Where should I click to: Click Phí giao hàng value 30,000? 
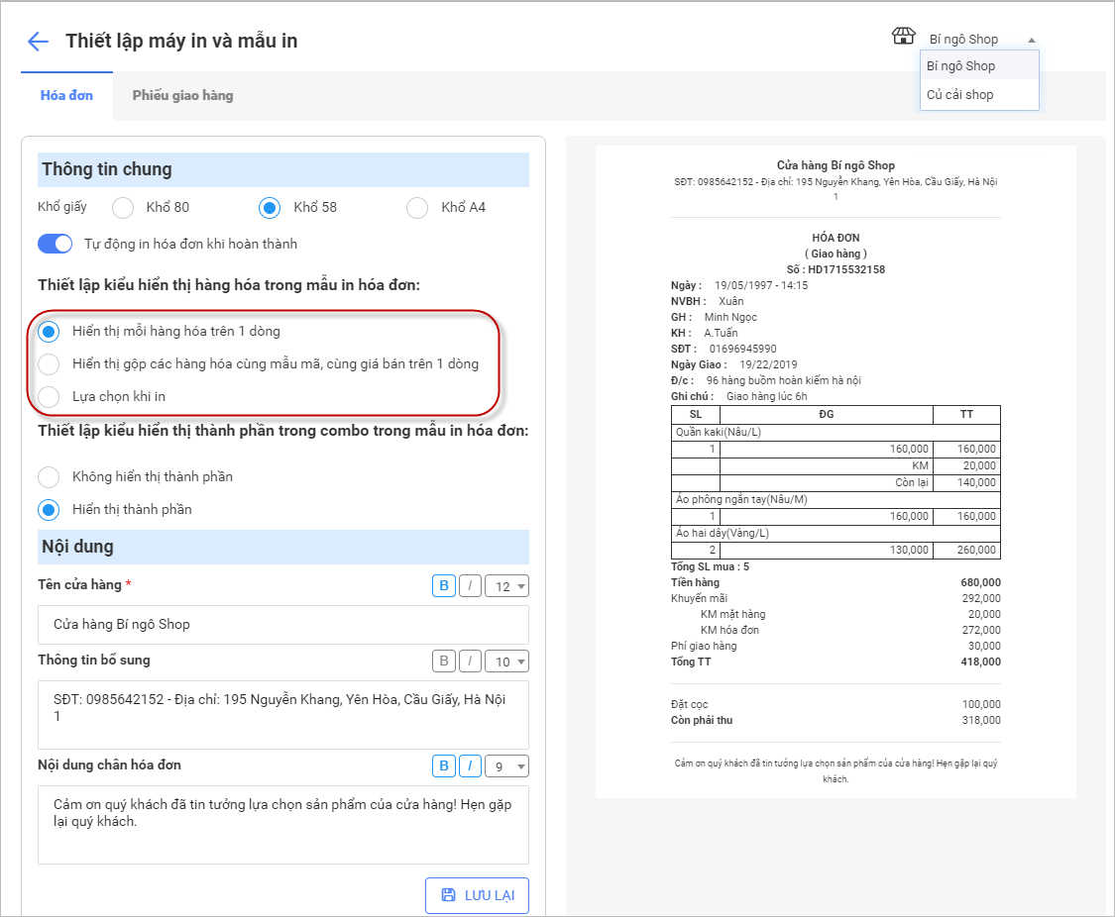click(x=984, y=646)
